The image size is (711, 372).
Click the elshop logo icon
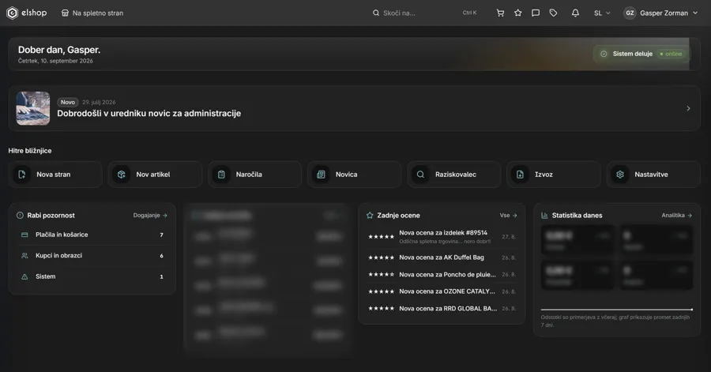(12, 13)
